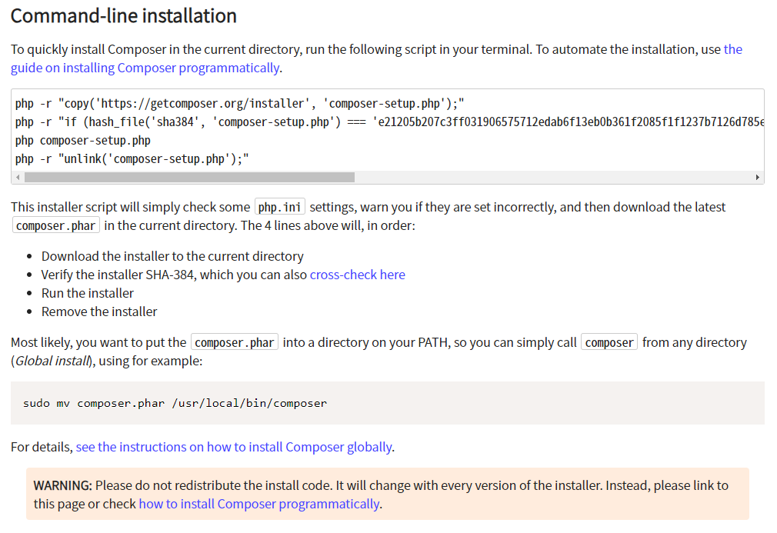This screenshot has height=533, width=777.
Task: Click the 'composer' inline code before 'from any directory'
Action: [609, 343]
